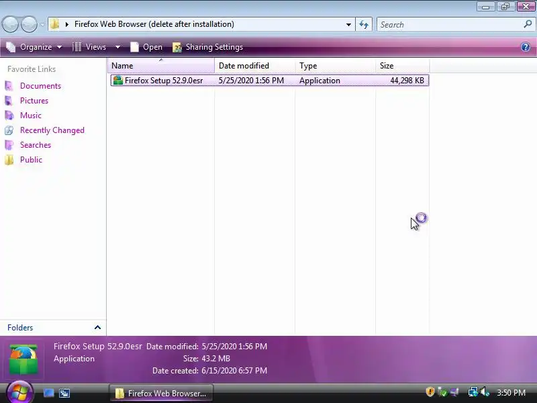Open Documents favorite link
Image resolution: width=537 pixels, height=403 pixels.
tap(40, 86)
